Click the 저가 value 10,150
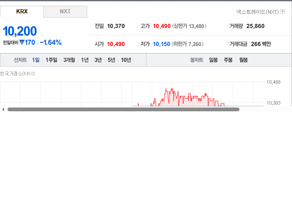The height and width of the screenshot is (205, 292). pos(161,44)
